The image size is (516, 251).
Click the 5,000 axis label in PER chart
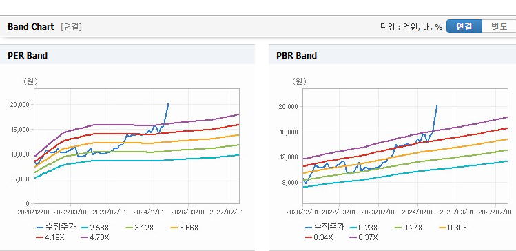pos(21,179)
